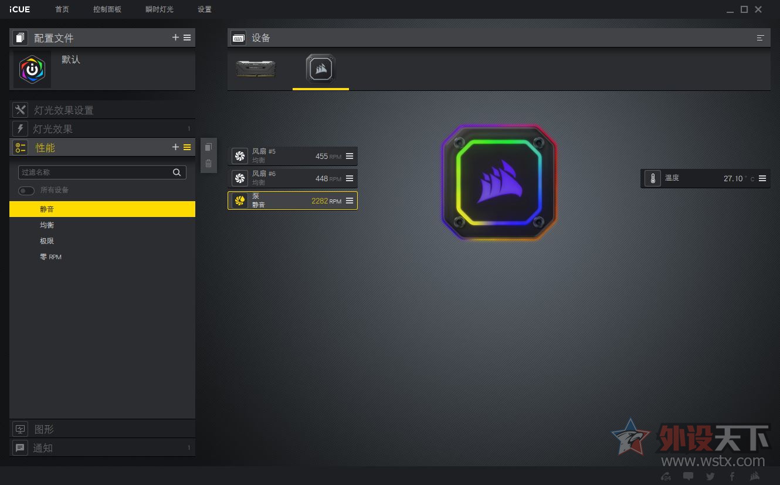Add a new profile with the plus icon
This screenshot has width=780, height=485.
(175, 38)
